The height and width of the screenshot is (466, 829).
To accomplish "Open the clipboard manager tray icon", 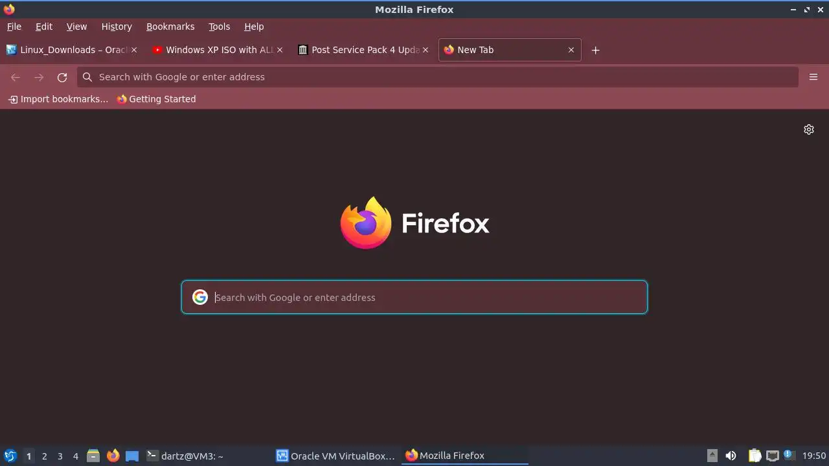I will coord(755,456).
